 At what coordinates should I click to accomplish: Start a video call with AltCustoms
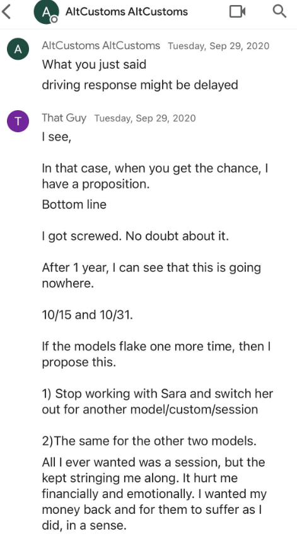[238, 12]
